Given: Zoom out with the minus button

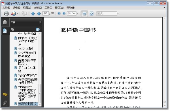Looking at the screenshot, I should pyautogui.click(x=59, y=13).
